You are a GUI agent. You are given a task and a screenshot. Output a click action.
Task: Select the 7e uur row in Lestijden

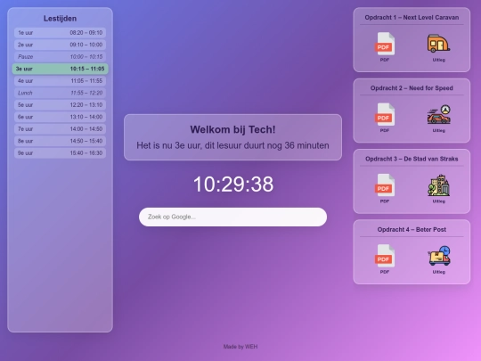point(61,129)
